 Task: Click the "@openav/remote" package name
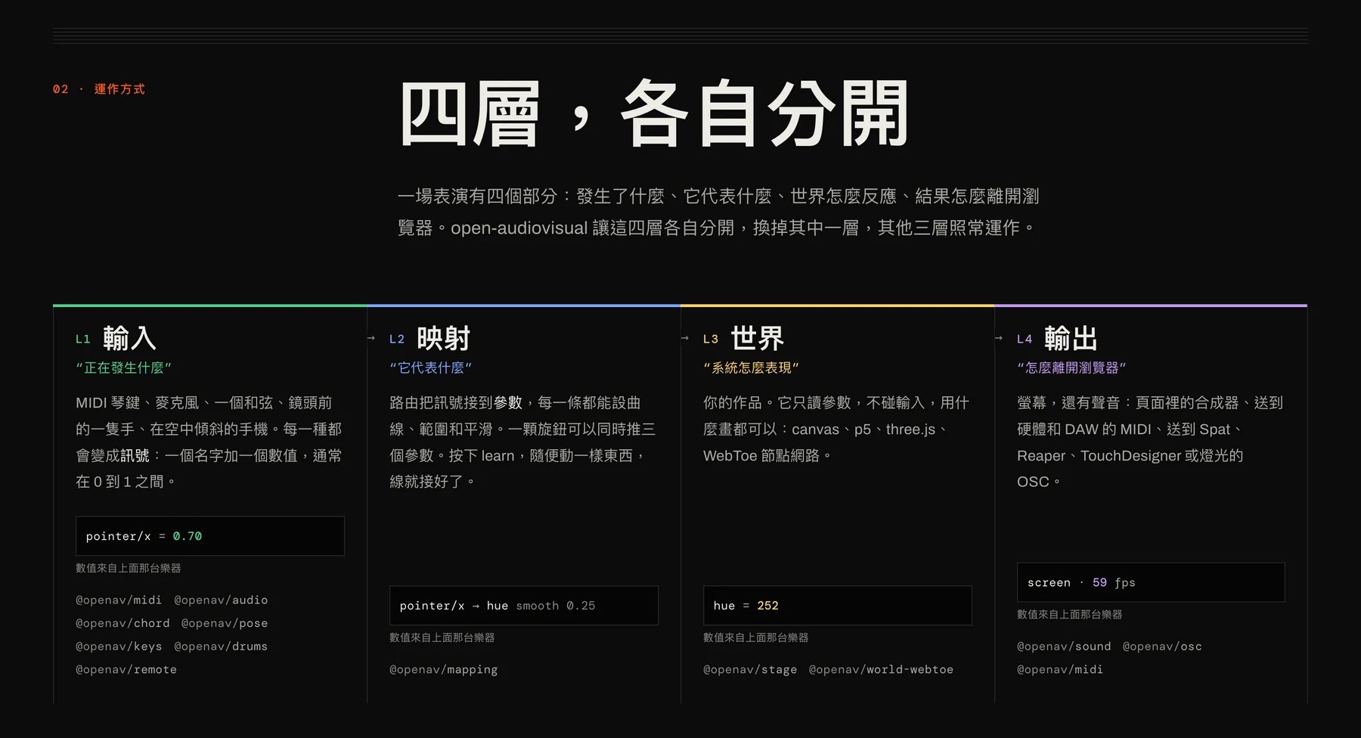click(126, 669)
